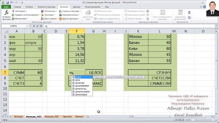The image size is (219, 123).
Task: Switch to the Данные ribbon tab
Action: click(77, 7)
